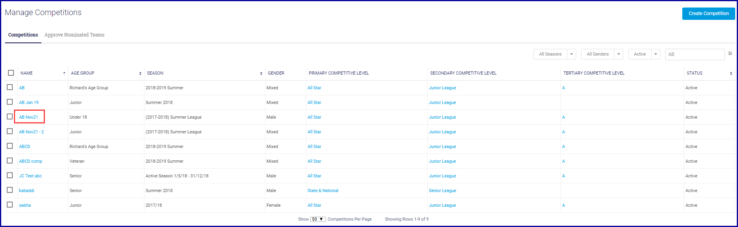Tick checkbox for ABCD row
738x227 pixels.
(10, 146)
